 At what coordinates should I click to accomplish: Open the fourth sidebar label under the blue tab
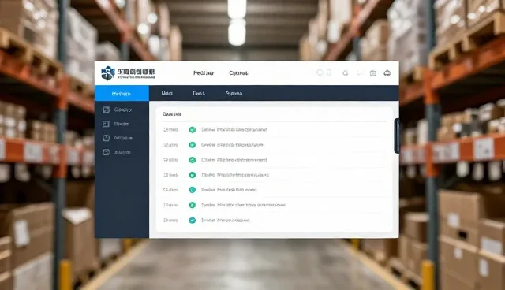(x=122, y=152)
